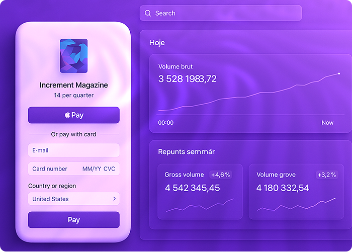Image resolution: width=352 pixels, height=252 pixels.
Task: Click the CVC security code field
Action: pyautogui.click(x=110, y=169)
